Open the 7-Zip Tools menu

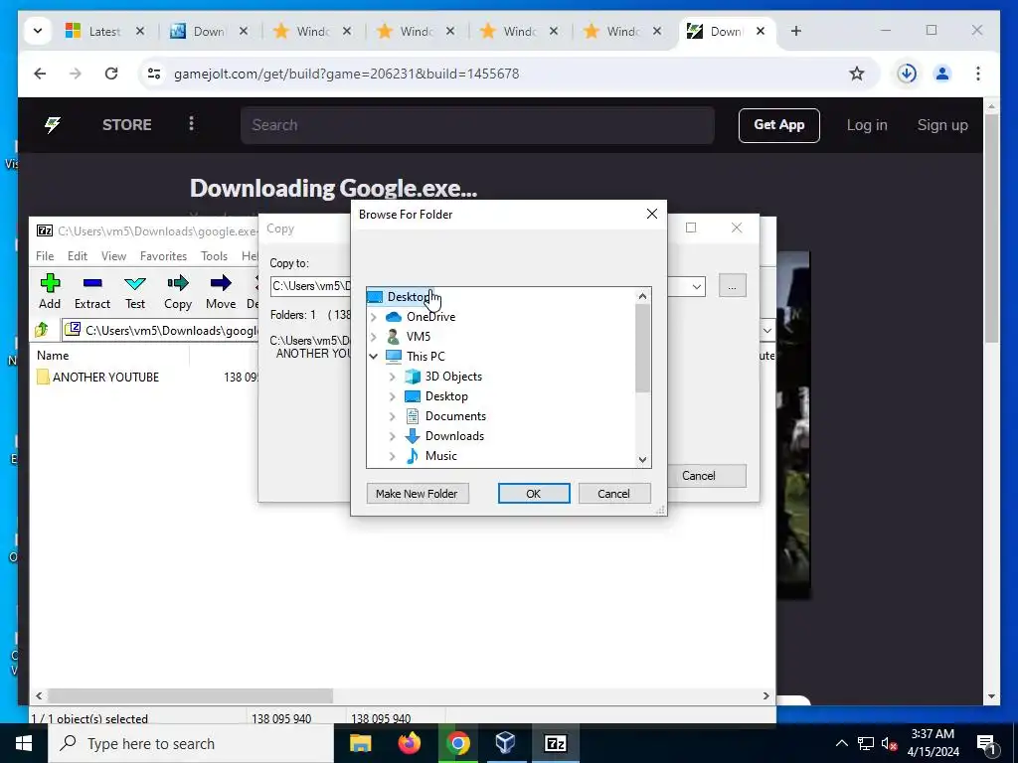[215, 256]
